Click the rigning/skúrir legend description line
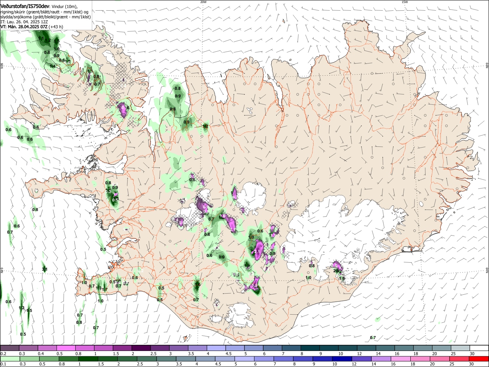The height and width of the screenshot is (367, 489). (x=44, y=11)
